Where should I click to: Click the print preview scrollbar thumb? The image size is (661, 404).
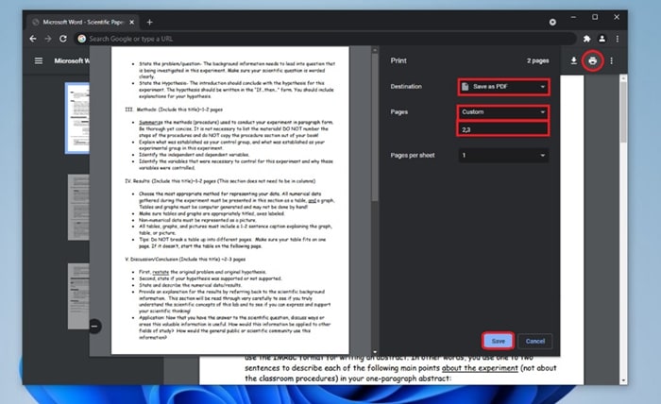[375, 127]
